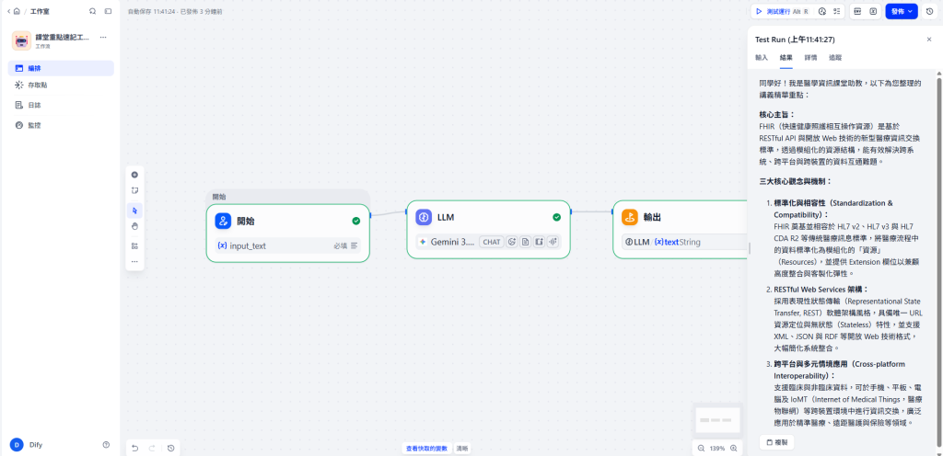Click the CHAT mode badge
The height and width of the screenshot is (456, 943).
pos(492,242)
